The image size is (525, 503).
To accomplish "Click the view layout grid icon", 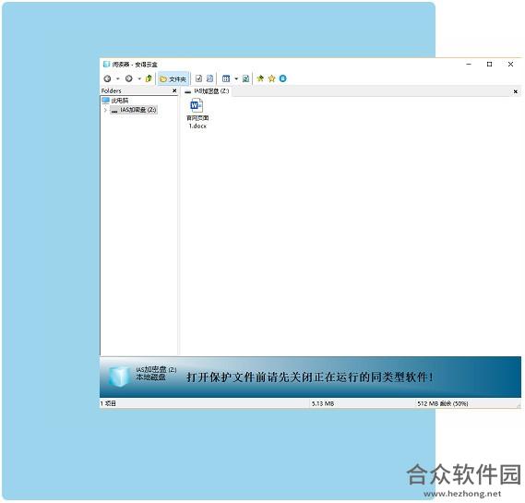I will tap(226, 78).
